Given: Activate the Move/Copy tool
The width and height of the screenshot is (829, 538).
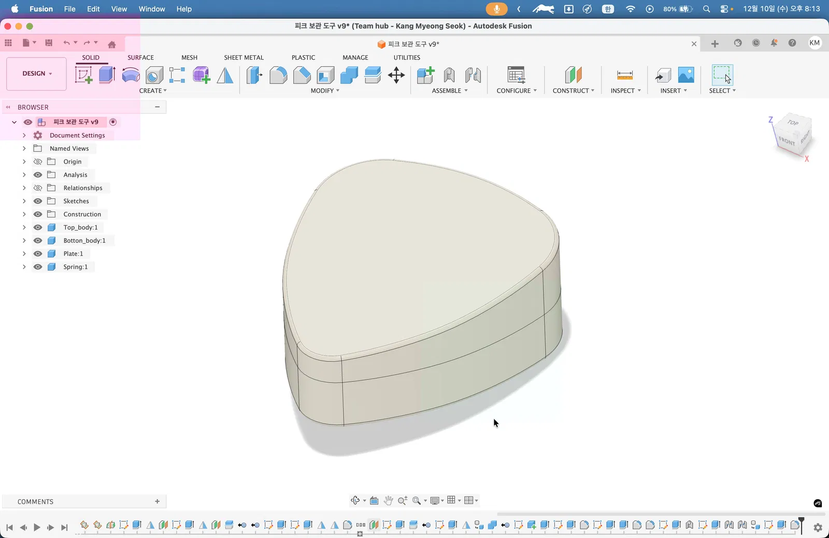Looking at the screenshot, I should coord(396,75).
